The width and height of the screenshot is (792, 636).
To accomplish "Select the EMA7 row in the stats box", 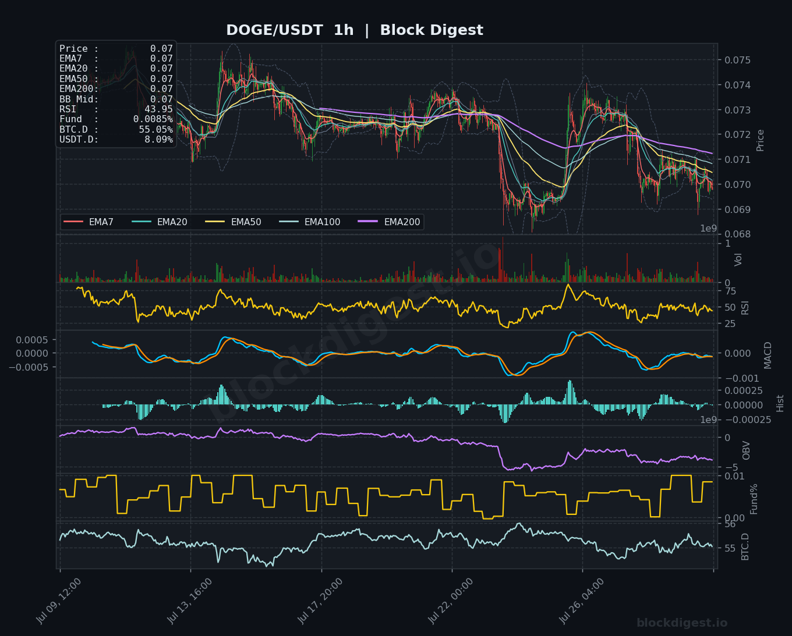I will click(x=116, y=59).
